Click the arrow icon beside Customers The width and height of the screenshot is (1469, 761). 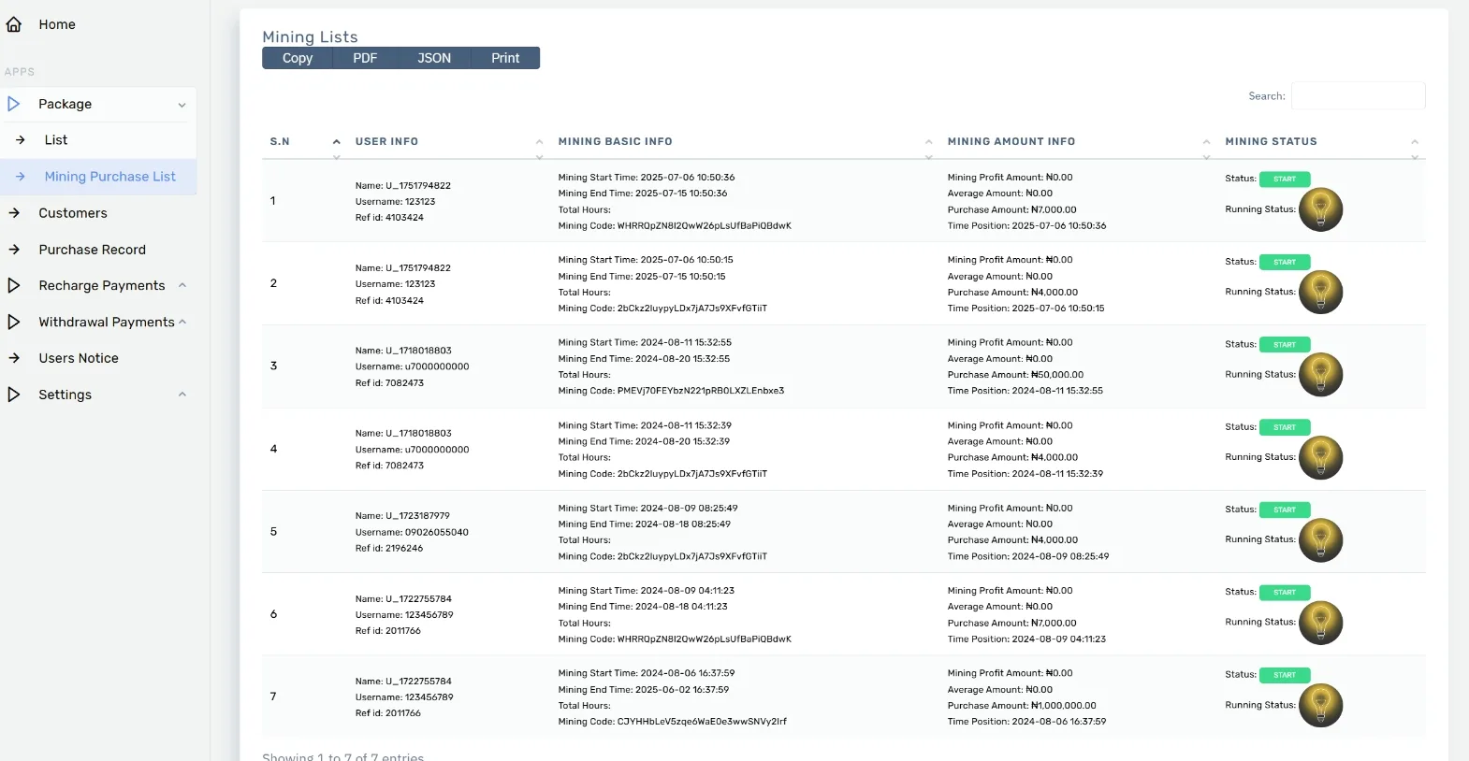pos(14,213)
